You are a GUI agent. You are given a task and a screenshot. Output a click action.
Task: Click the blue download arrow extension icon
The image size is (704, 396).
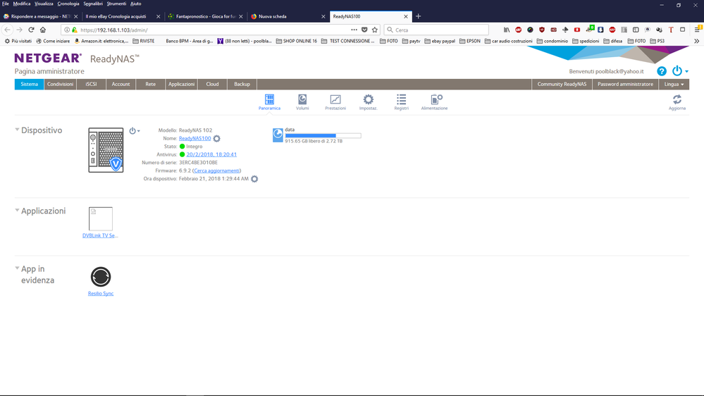coord(600,30)
